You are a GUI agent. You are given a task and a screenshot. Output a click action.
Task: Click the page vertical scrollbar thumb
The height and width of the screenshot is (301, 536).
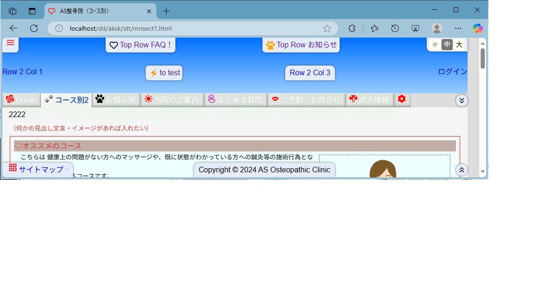pos(482,59)
